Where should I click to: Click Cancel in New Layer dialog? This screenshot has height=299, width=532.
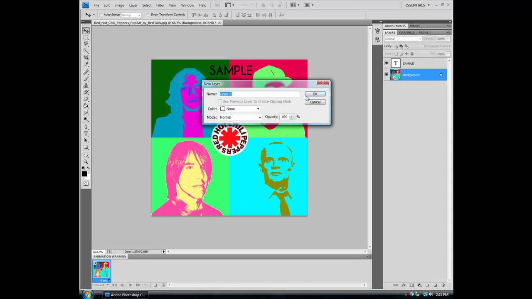pyautogui.click(x=315, y=102)
